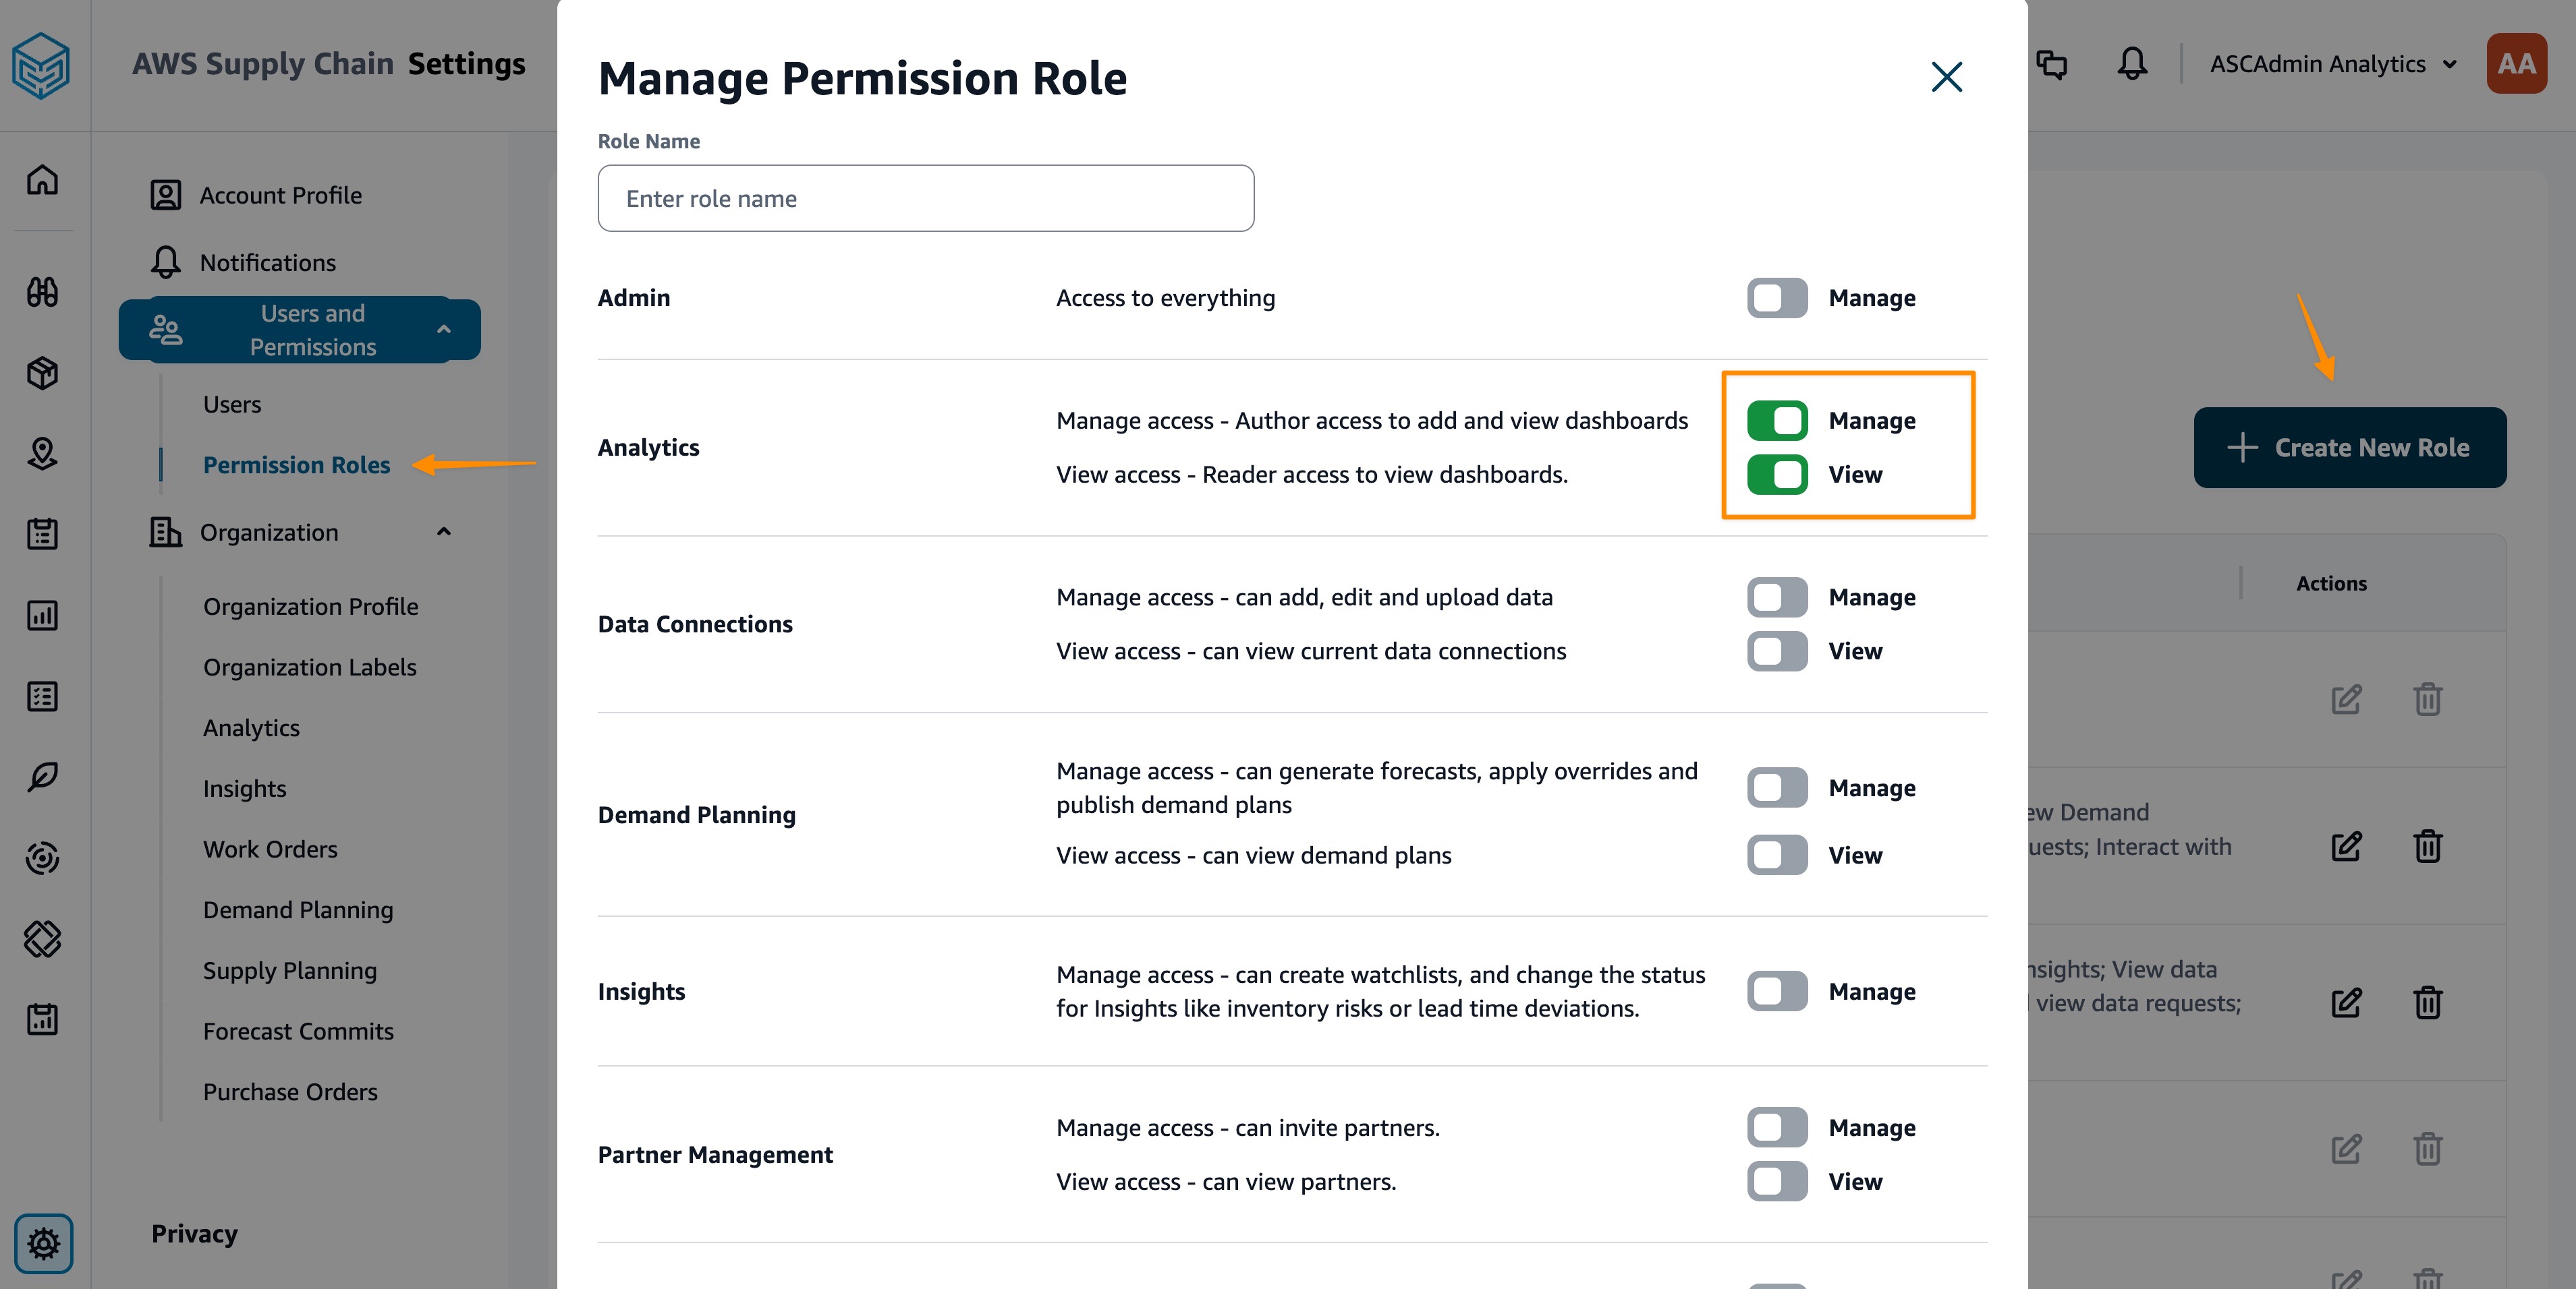This screenshot has height=1289, width=2576.
Task: Click the Actions column header
Action: coord(2331,584)
